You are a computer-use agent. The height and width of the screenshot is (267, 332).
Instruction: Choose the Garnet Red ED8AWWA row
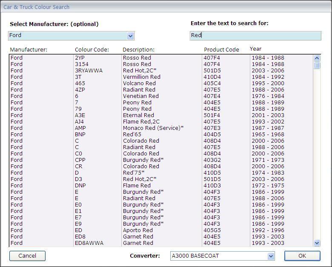click(138, 243)
